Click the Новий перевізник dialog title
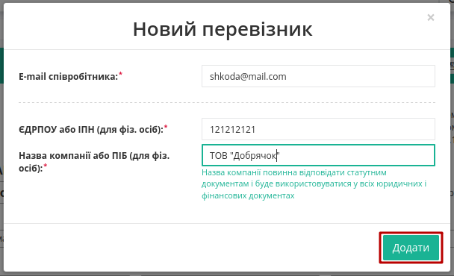 coord(223,29)
